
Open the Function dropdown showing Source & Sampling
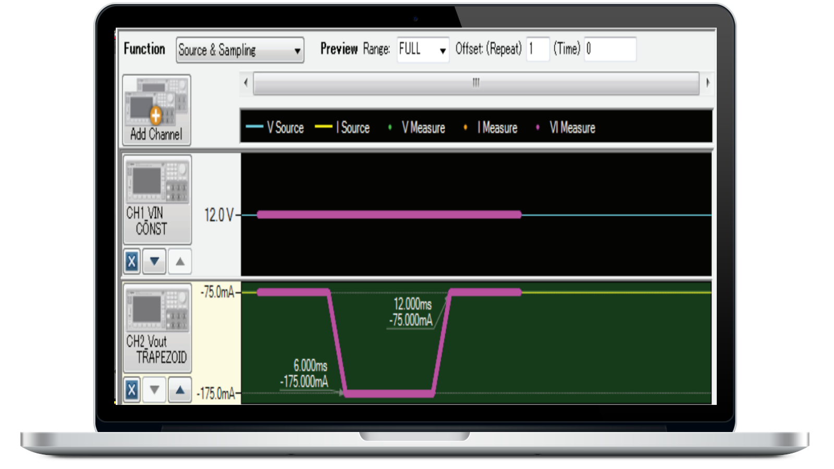coord(239,50)
